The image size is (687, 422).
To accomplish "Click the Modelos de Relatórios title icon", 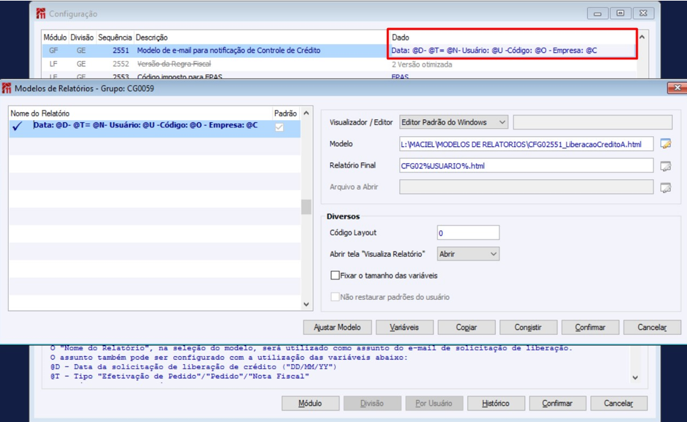I will (x=7, y=88).
